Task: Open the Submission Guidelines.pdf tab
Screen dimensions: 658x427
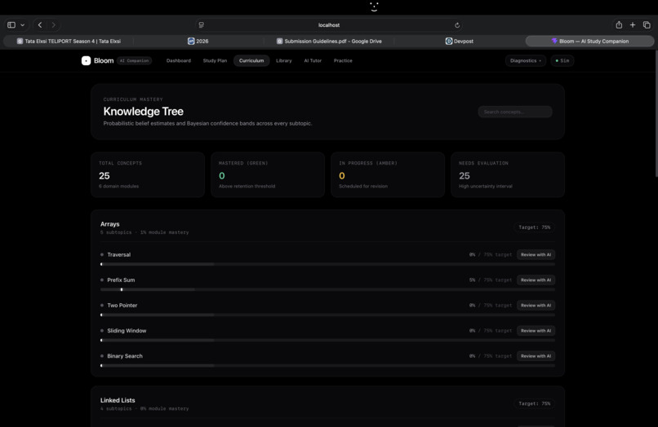Action: 329,41
